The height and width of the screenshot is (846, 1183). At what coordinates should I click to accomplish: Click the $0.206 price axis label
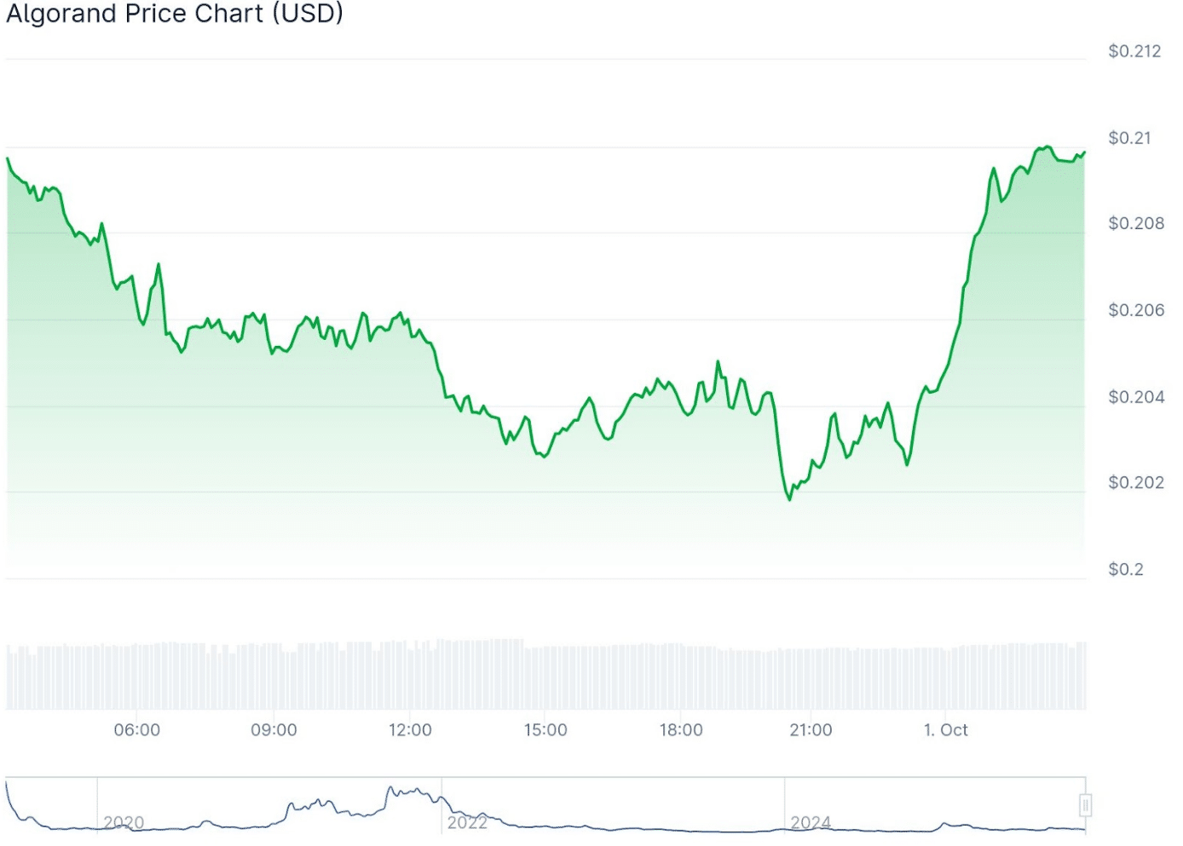click(x=1136, y=310)
